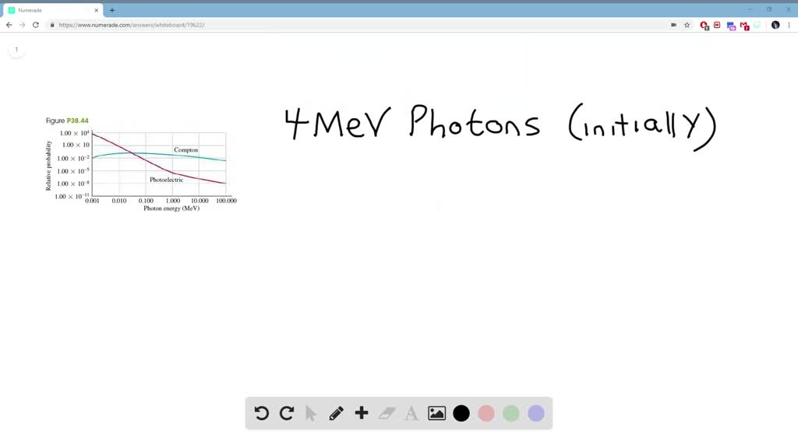Select the pointer cursor tool

pos(311,413)
